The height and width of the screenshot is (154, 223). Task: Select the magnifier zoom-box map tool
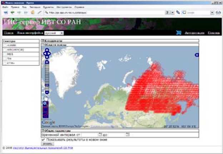click(45, 103)
